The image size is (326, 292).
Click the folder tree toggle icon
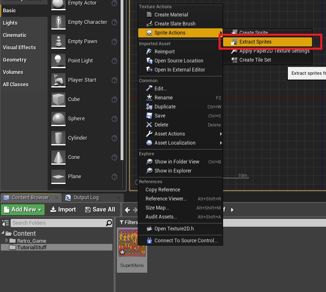[5, 223]
